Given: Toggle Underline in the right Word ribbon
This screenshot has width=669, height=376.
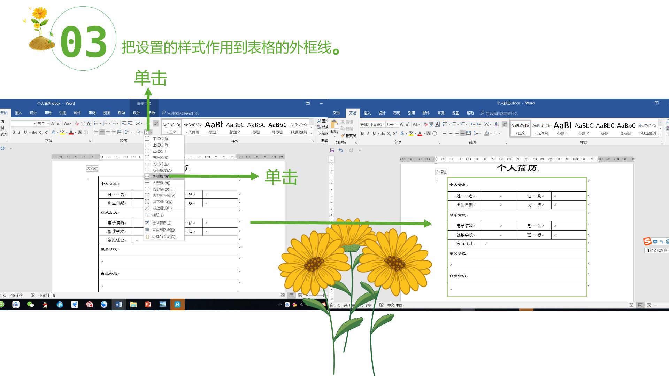Looking at the screenshot, I should (x=374, y=133).
